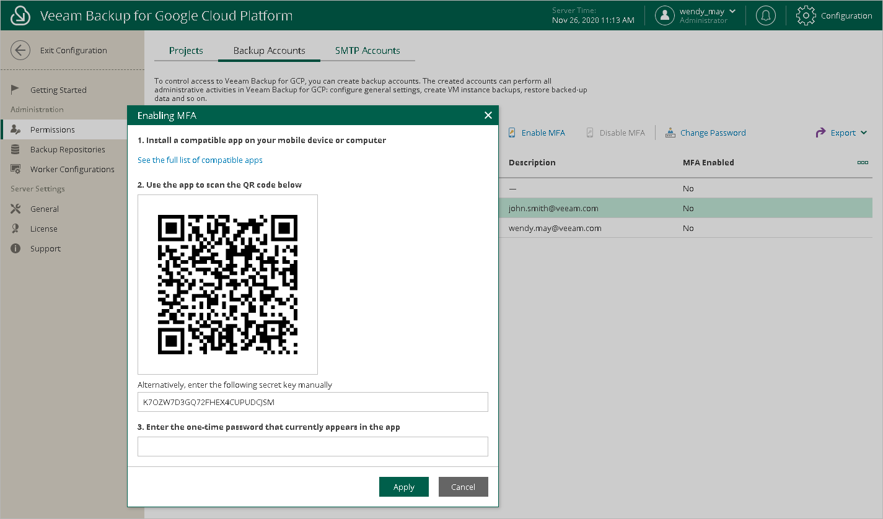Click the Veeam Backup for Google Cloud Platform title
Screen dimensions: 883x519
[x=166, y=15]
